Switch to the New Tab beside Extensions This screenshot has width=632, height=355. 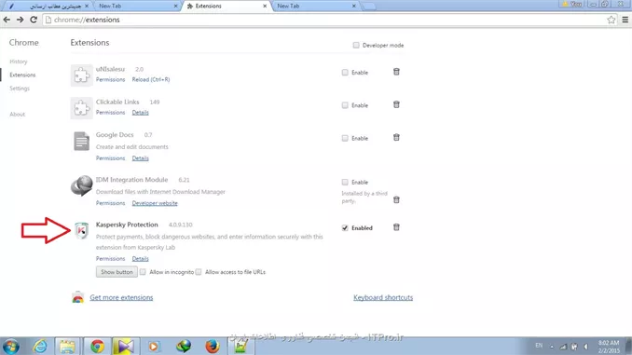coord(137,6)
